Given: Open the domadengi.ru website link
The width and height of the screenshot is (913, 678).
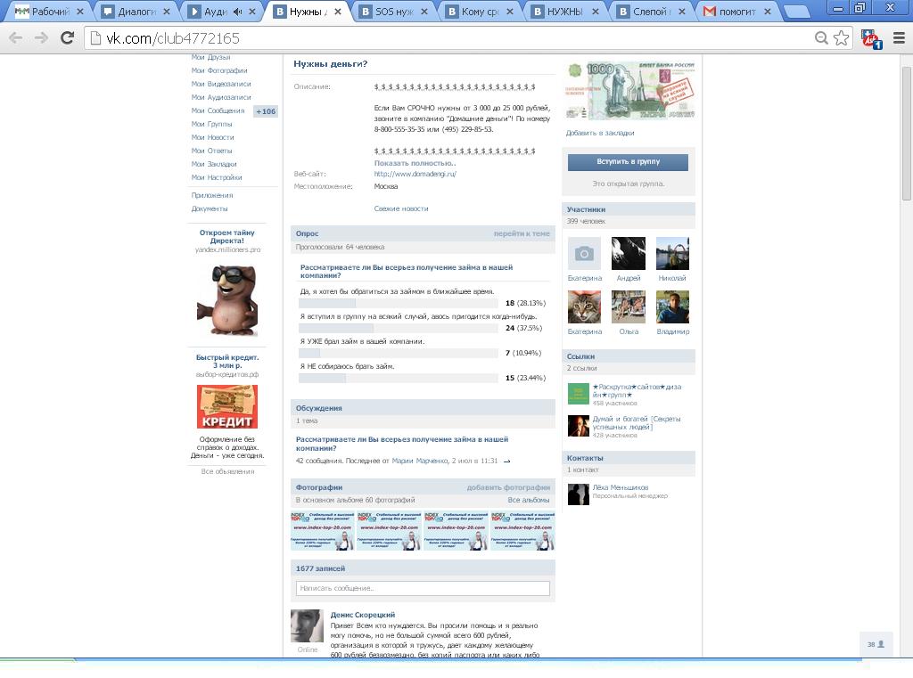Looking at the screenshot, I should click(415, 174).
